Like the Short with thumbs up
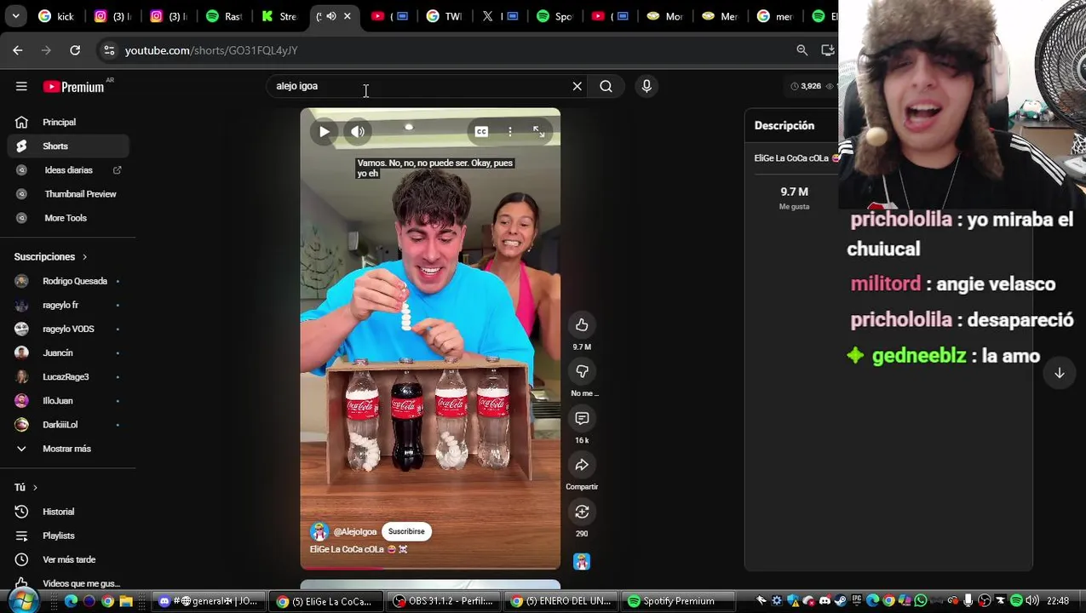This screenshot has height=613, width=1086. point(582,324)
